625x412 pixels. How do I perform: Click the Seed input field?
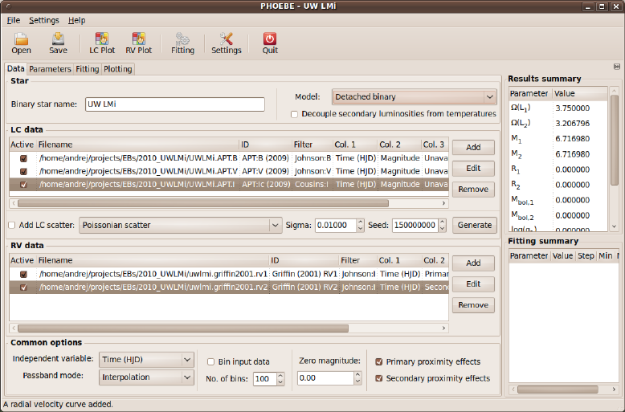click(x=415, y=225)
